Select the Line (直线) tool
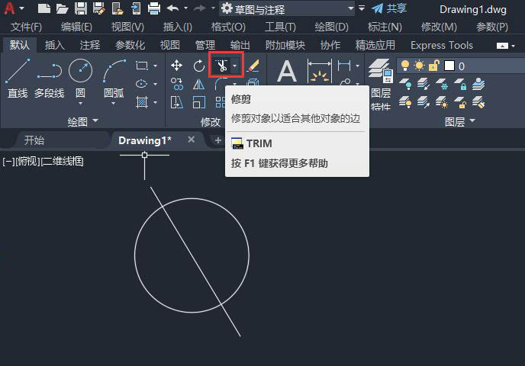 click(x=18, y=79)
